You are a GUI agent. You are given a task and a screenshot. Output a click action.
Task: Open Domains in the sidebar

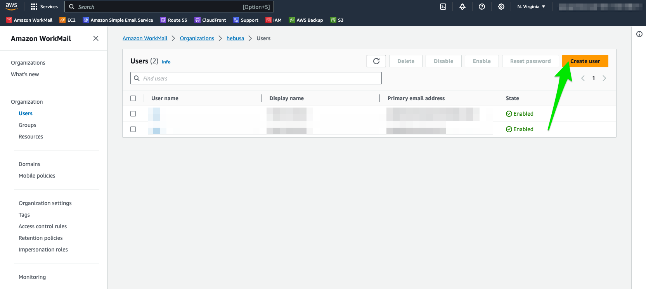point(29,164)
